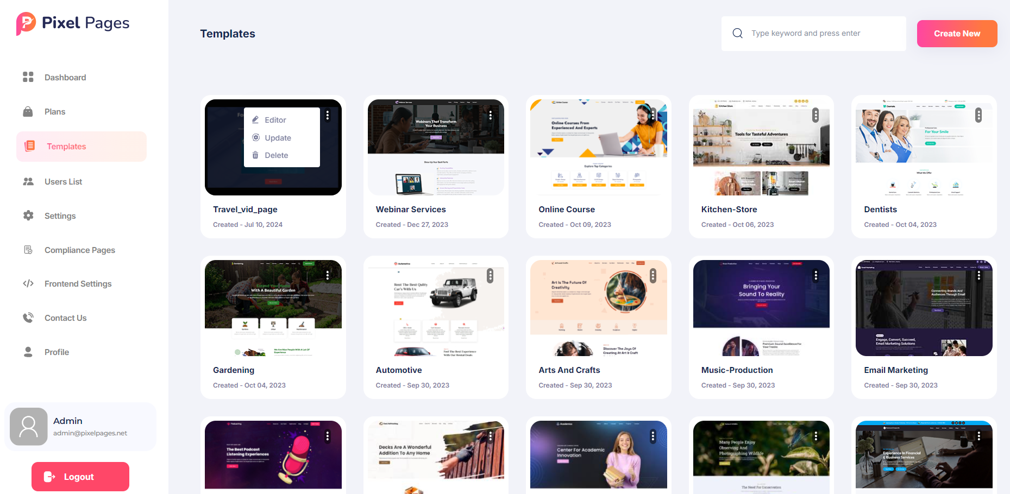Click the Profile person icon

point(28,352)
